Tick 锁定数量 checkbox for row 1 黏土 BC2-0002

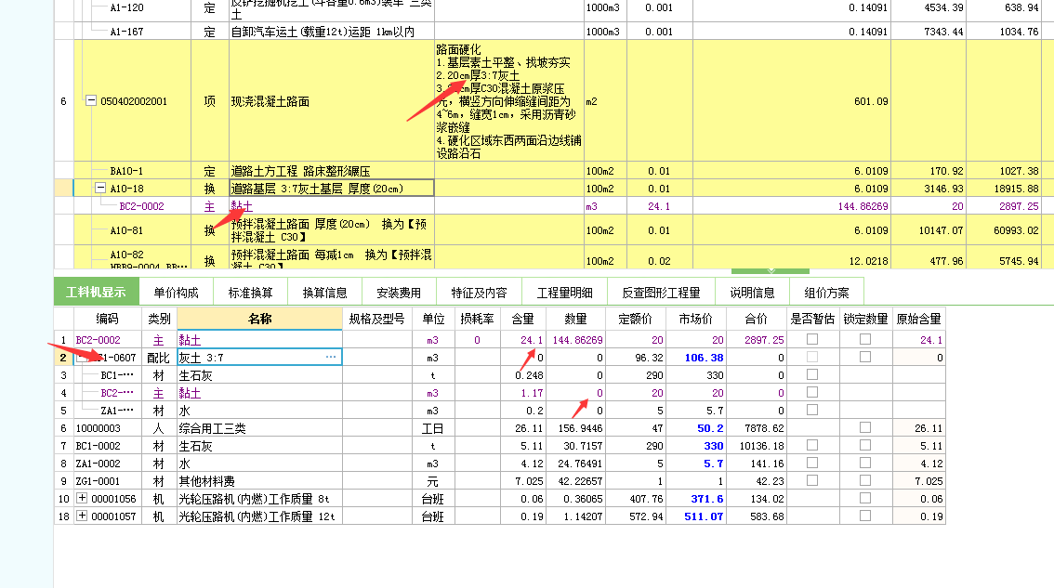point(865,339)
